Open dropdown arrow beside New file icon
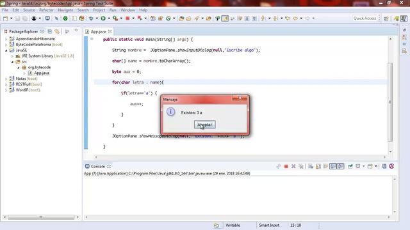 (x=12, y=19)
